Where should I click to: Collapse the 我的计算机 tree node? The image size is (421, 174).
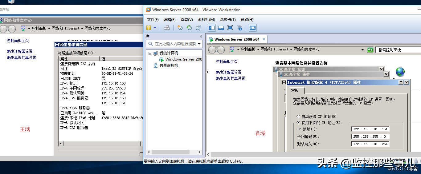150,53
